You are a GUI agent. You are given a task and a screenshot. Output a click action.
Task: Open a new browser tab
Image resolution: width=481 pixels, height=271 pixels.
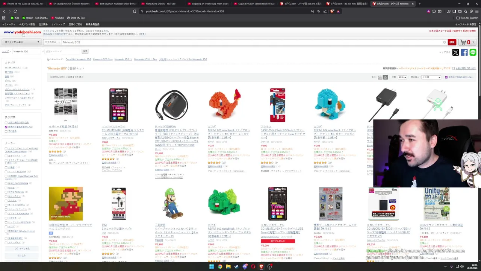pyautogui.click(x=419, y=4)
